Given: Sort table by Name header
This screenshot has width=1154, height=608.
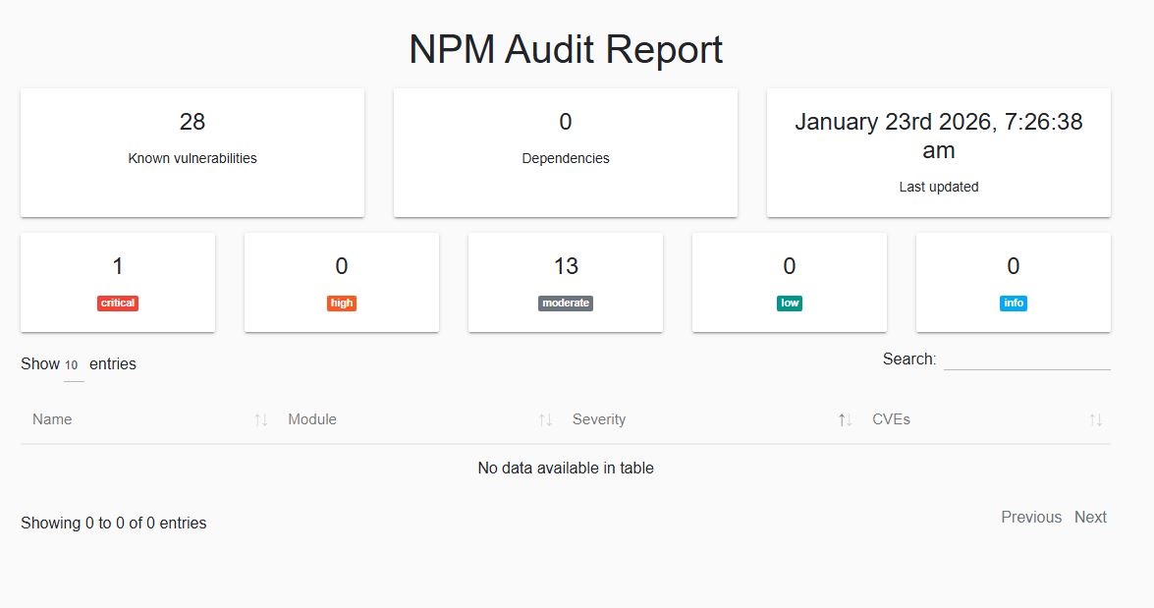Looking at the screenshot, I should click(x=52, y=419).
